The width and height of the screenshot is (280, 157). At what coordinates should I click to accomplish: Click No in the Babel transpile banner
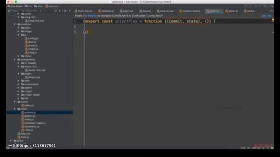click(x=269, y=16)
